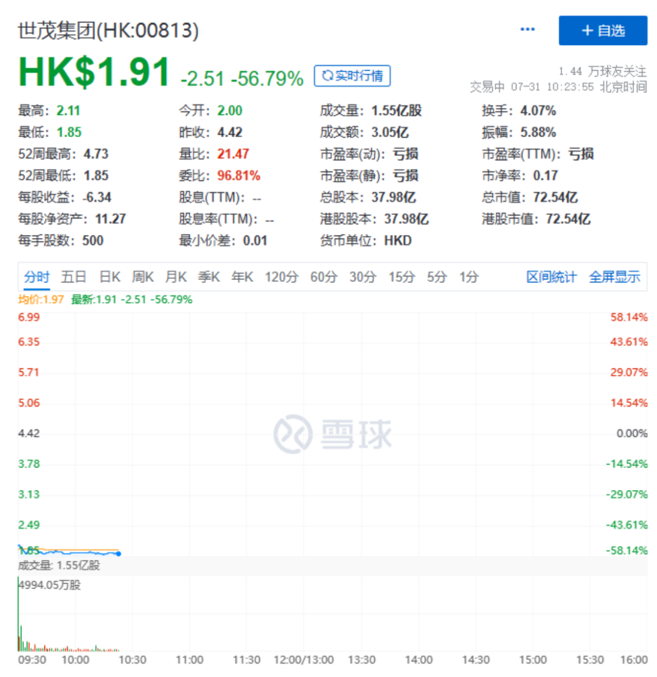Add stock via 自选 button
Image resolution: width=657 pixels, height=677 pixels.
603,30
